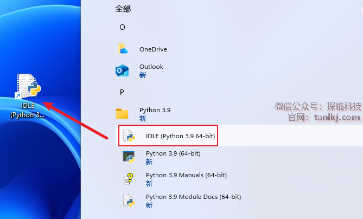Screen dimensions: 363x219
Task: Click the 全部 heading
Action: click(123, 9)
